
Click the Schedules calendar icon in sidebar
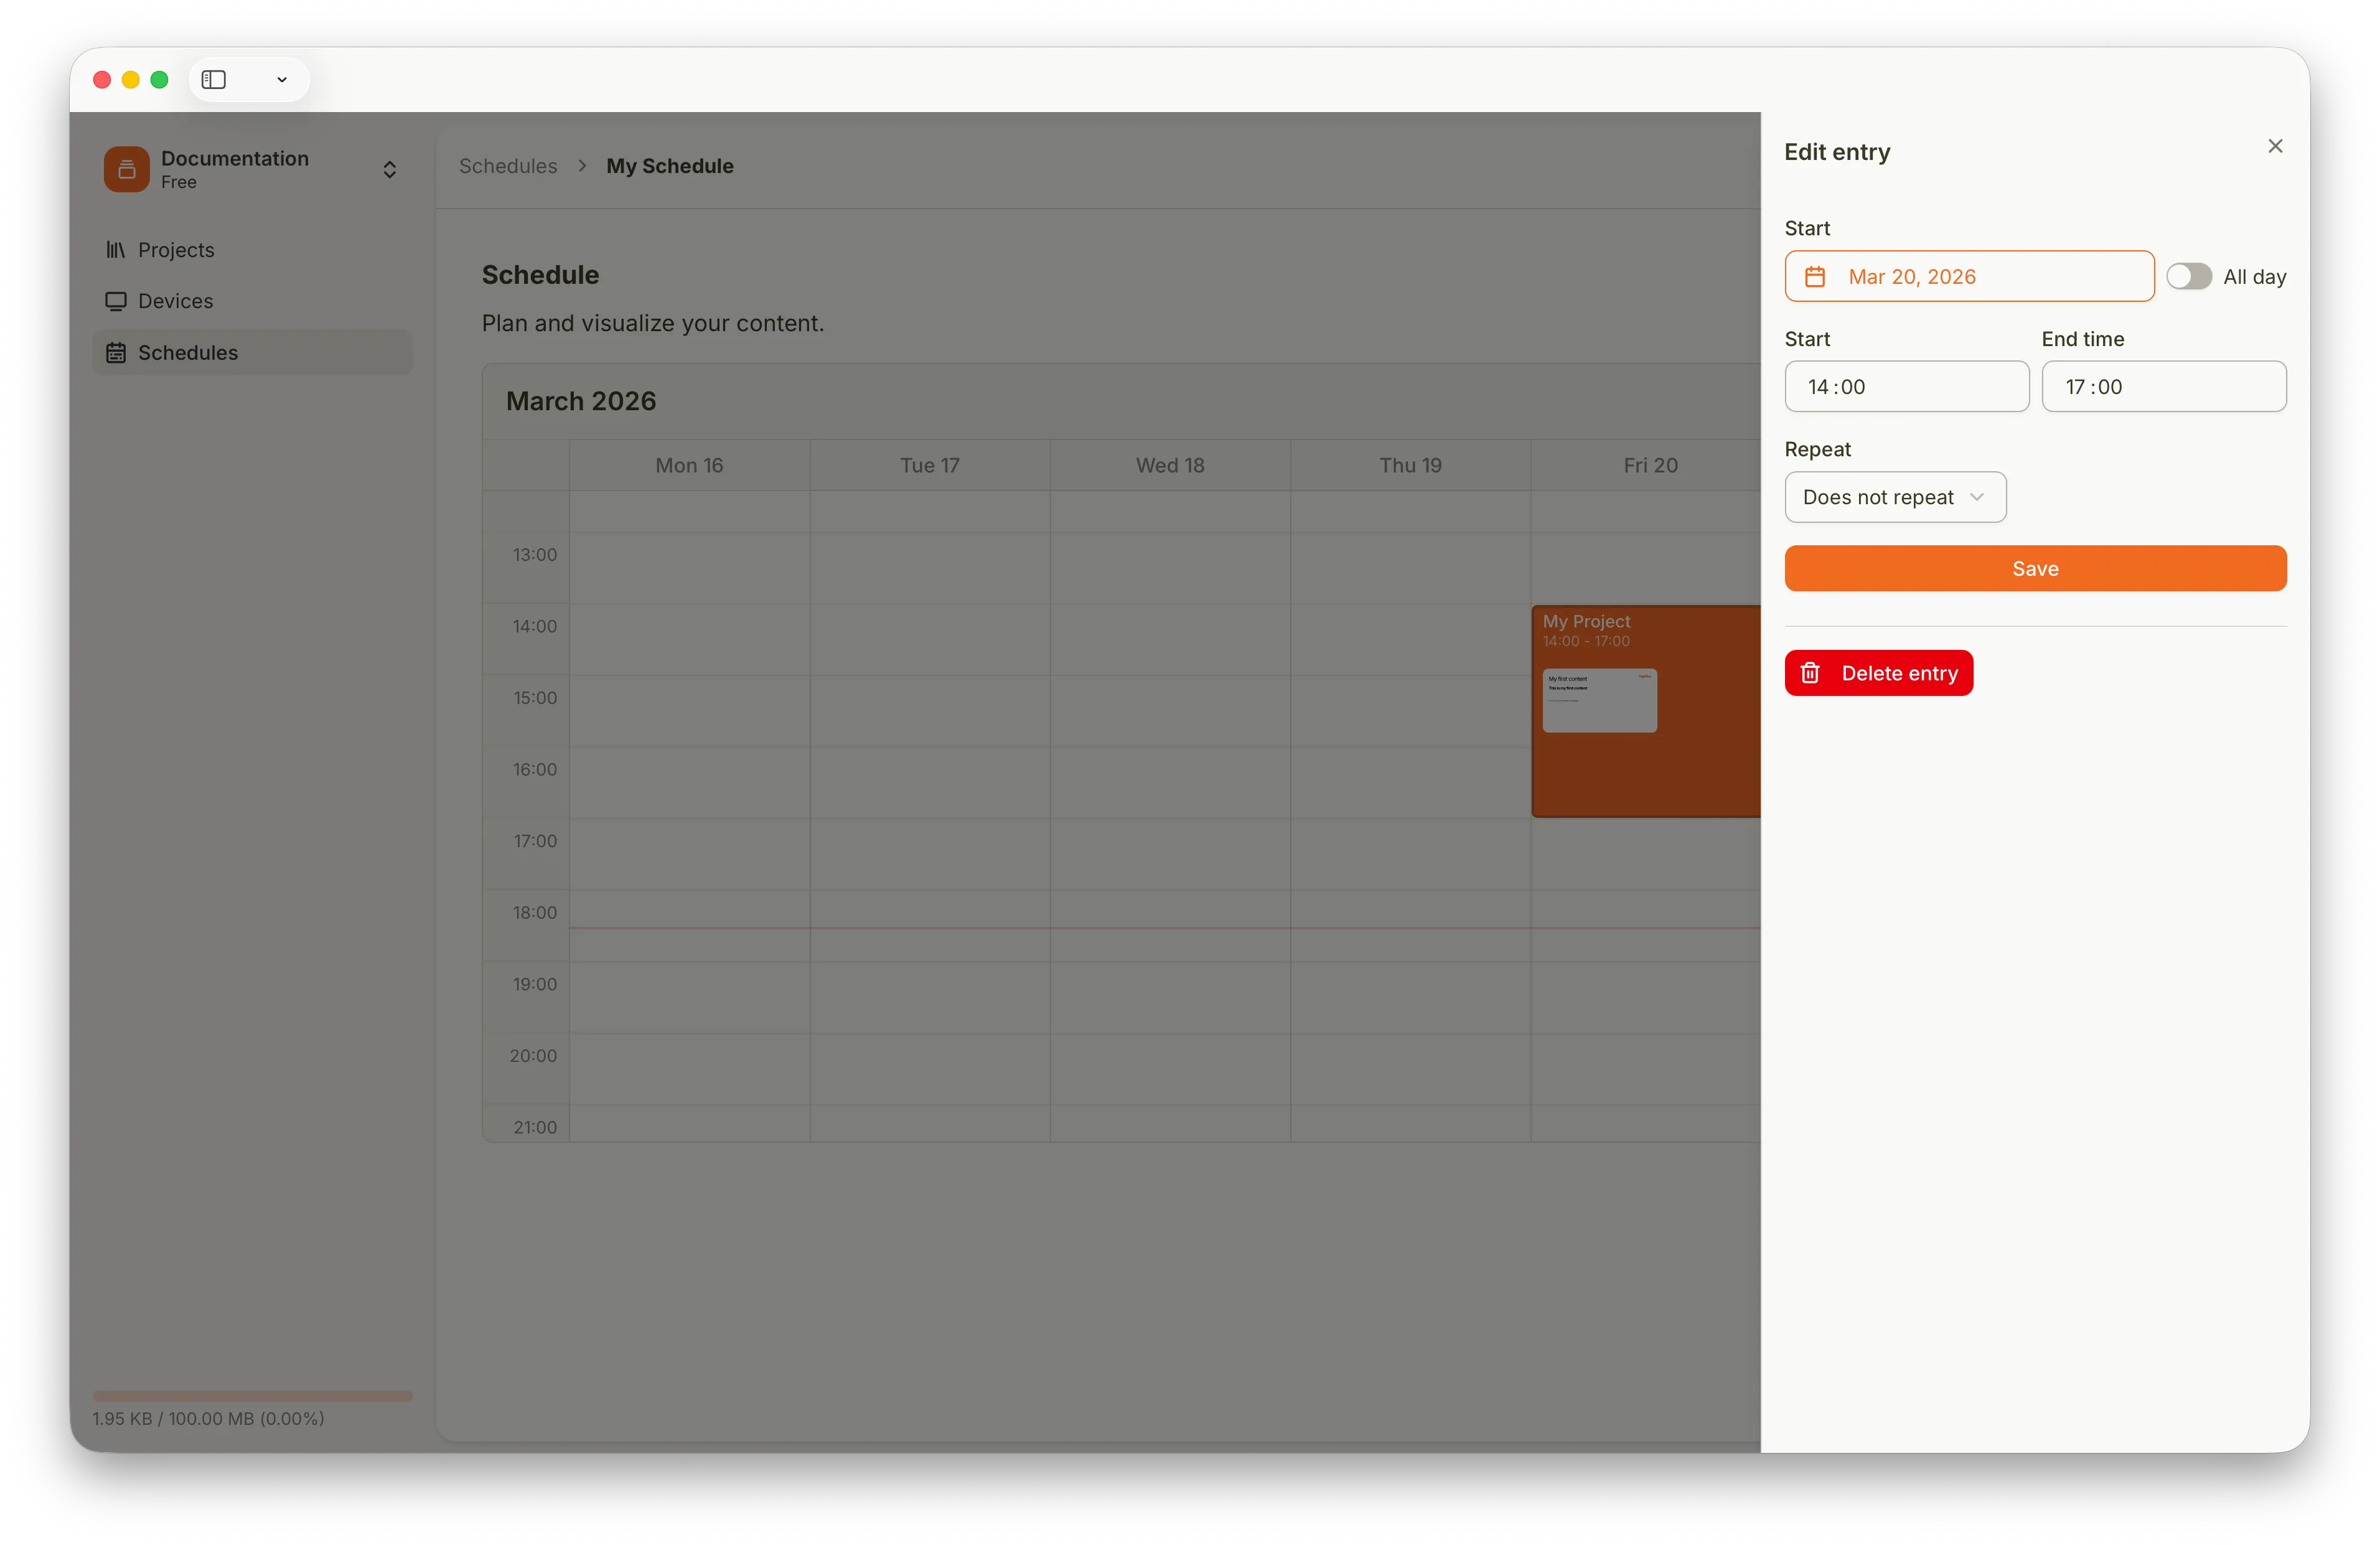coord(116,353)
